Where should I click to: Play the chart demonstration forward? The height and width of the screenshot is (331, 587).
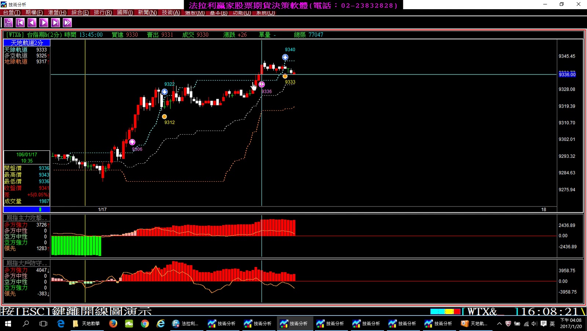click(44, 23)
